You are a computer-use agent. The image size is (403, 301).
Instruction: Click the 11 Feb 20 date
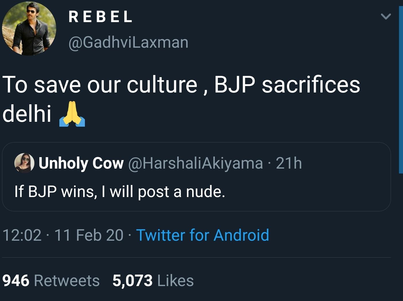pos(88,235)
